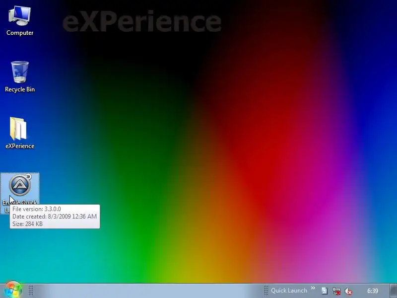Click the muted volume tray icon
This screenshot has height=298, width=397.
[x=348, y=291]
